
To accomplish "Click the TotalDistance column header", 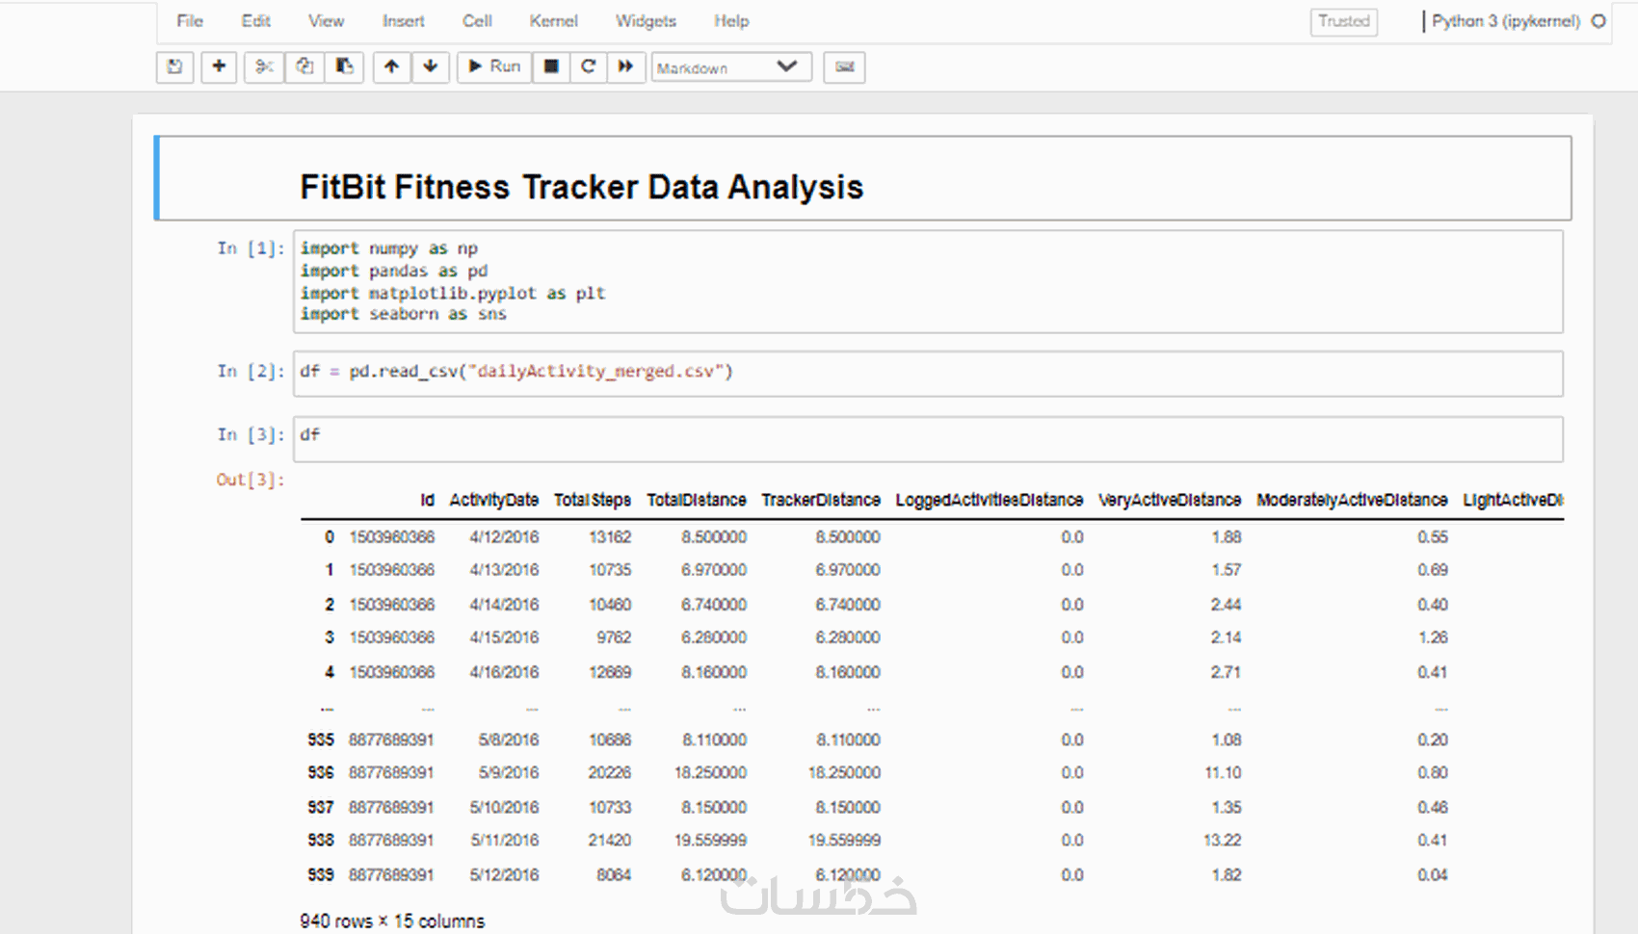I will tap(696, 500).
